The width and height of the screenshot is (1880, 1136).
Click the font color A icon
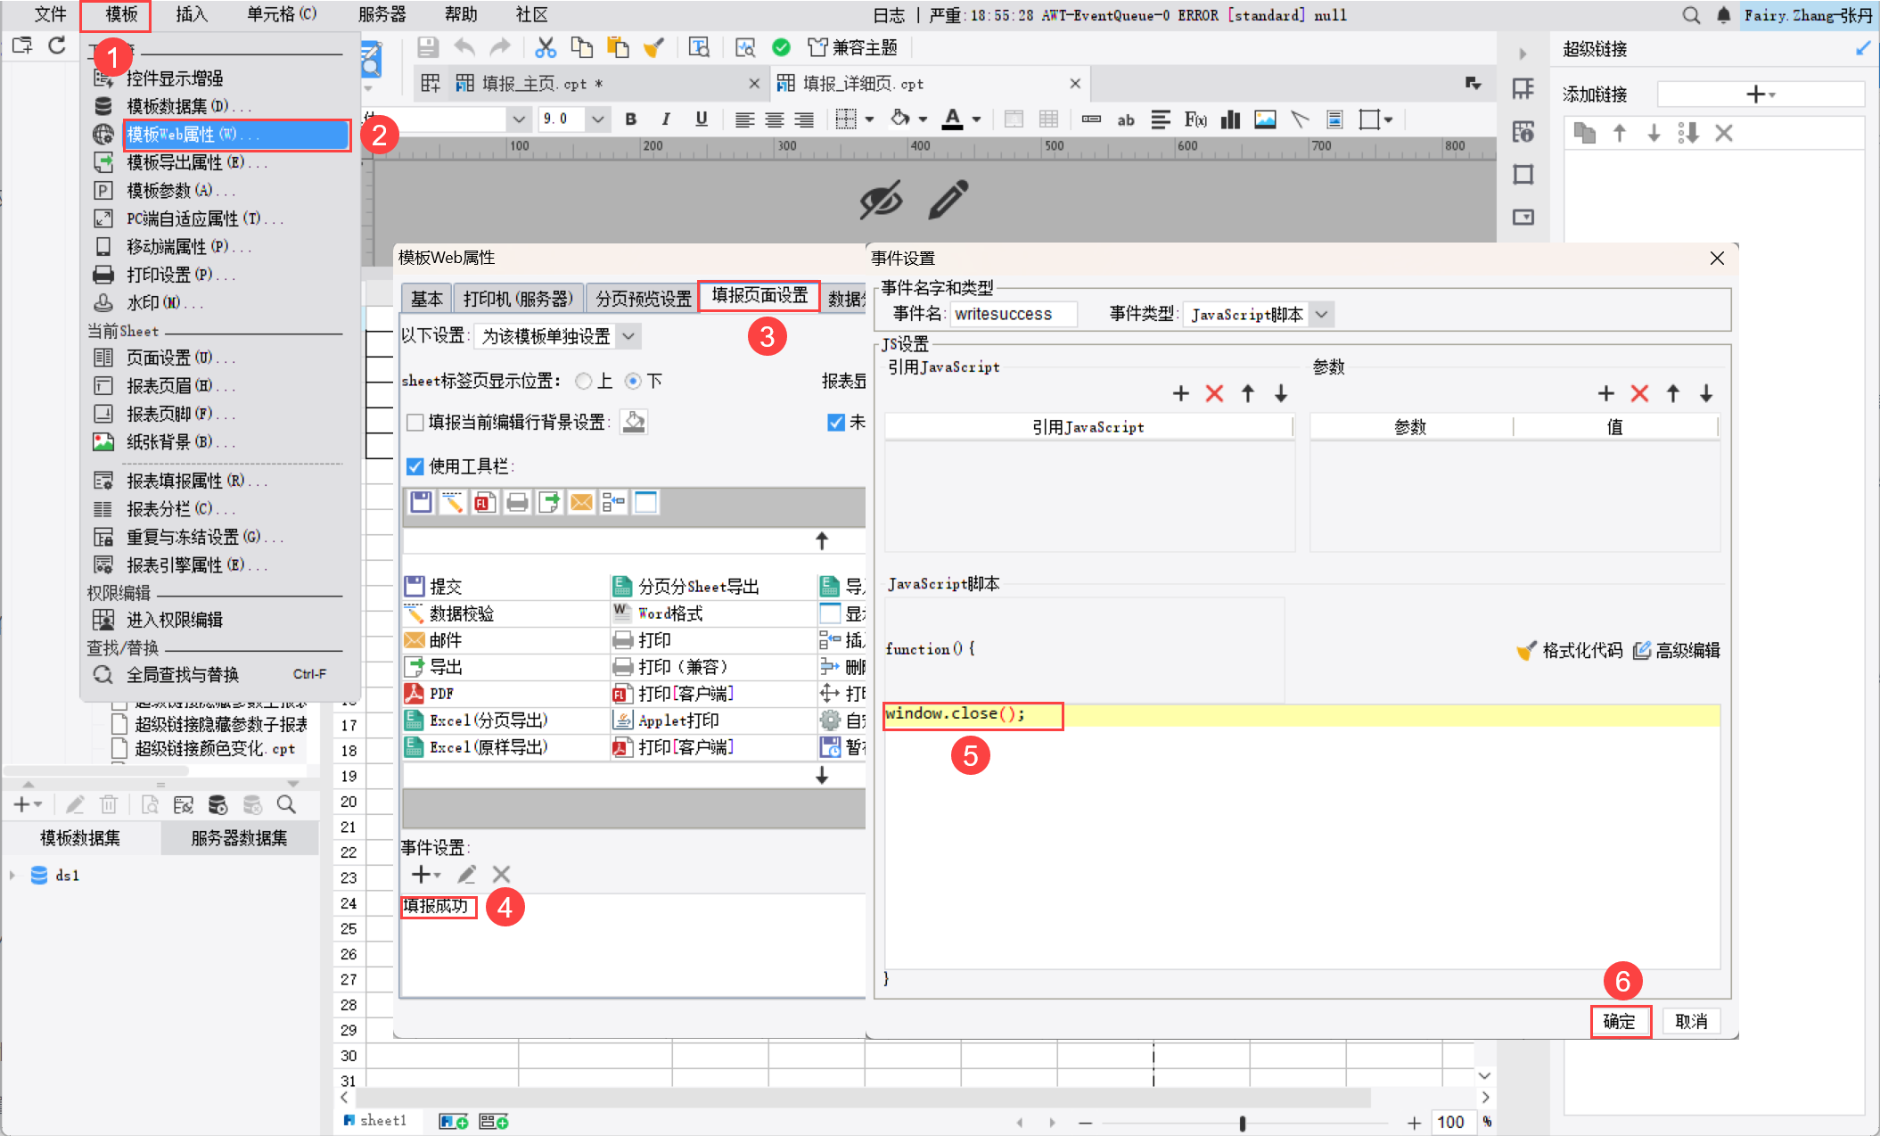[x=952, y=119]
